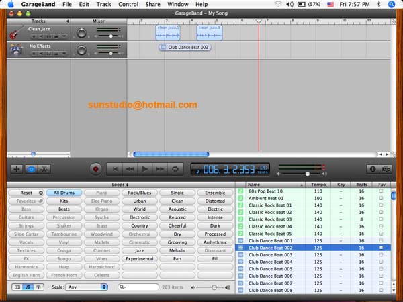
Task: Filter loops by Electronic genre
Action: (140, 217)
